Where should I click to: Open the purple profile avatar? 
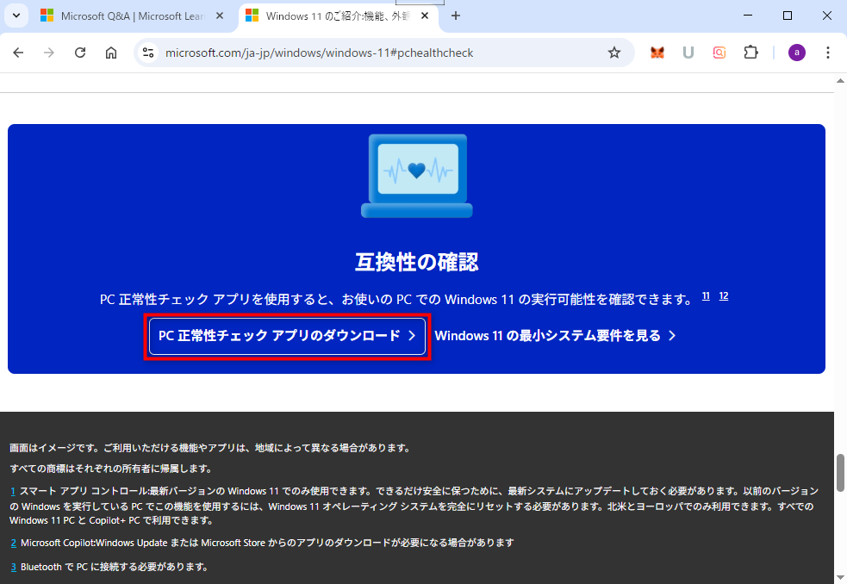pos(797,53)
